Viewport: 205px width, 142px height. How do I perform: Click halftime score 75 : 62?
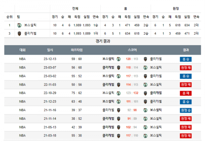pyautogui.click(x=77, y=93)
